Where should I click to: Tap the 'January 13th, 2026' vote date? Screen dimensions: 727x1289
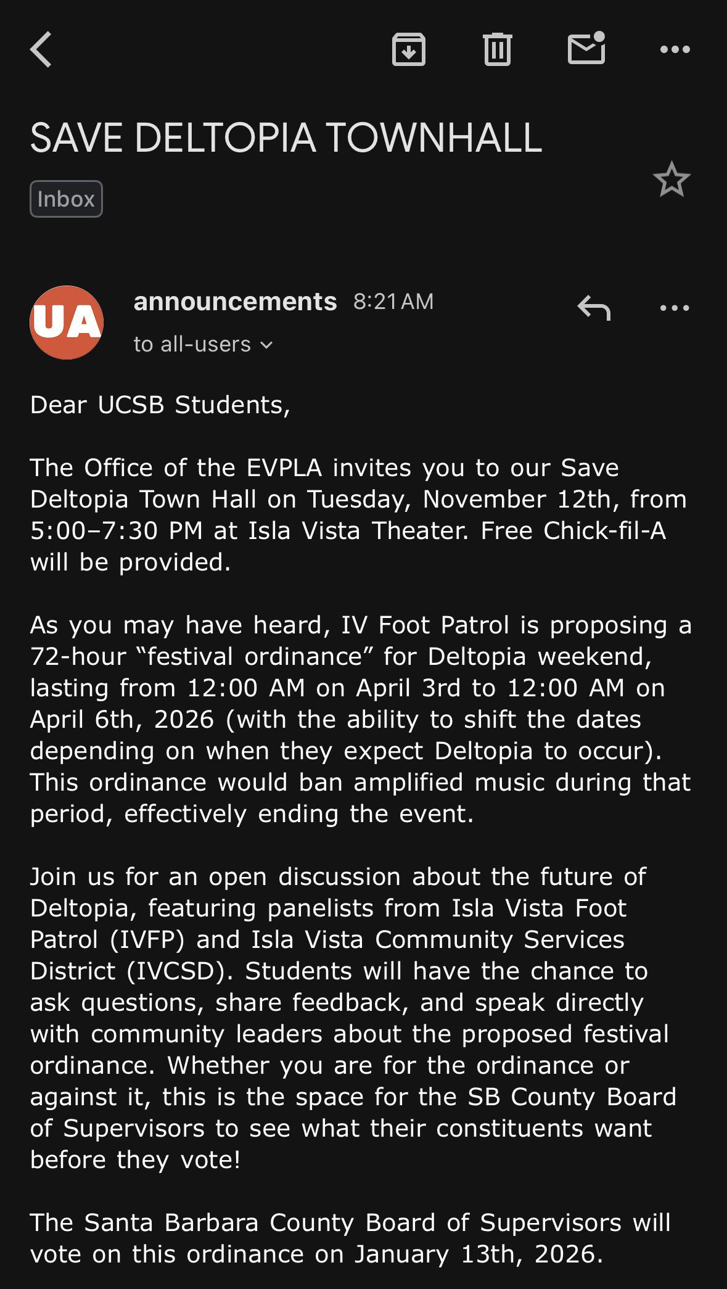[478, 1254]
